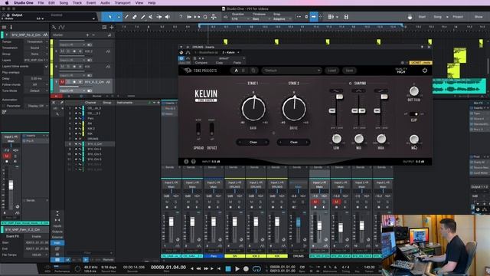Click the Stage 1 Gain knob
The image size is (490, 276).
[253, 108]
